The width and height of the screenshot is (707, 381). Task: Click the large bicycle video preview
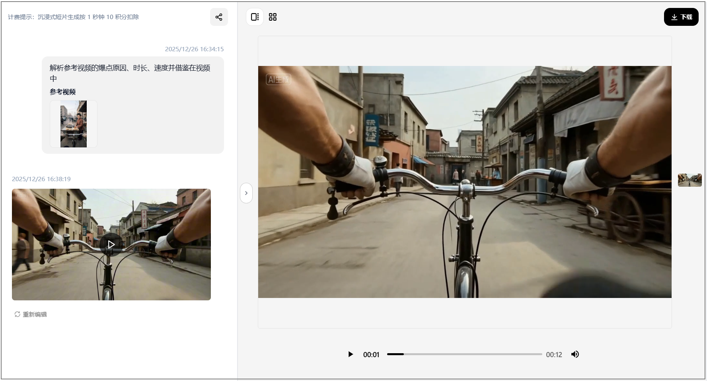point(464,182)
